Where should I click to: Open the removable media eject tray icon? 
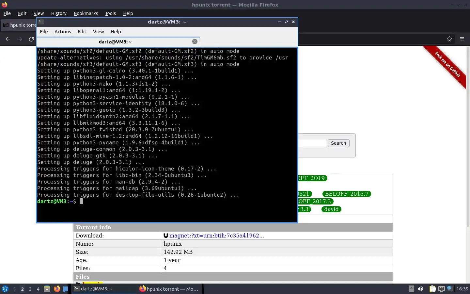[411, 289]
